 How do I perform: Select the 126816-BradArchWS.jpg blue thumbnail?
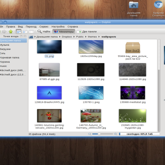point(49,93)
